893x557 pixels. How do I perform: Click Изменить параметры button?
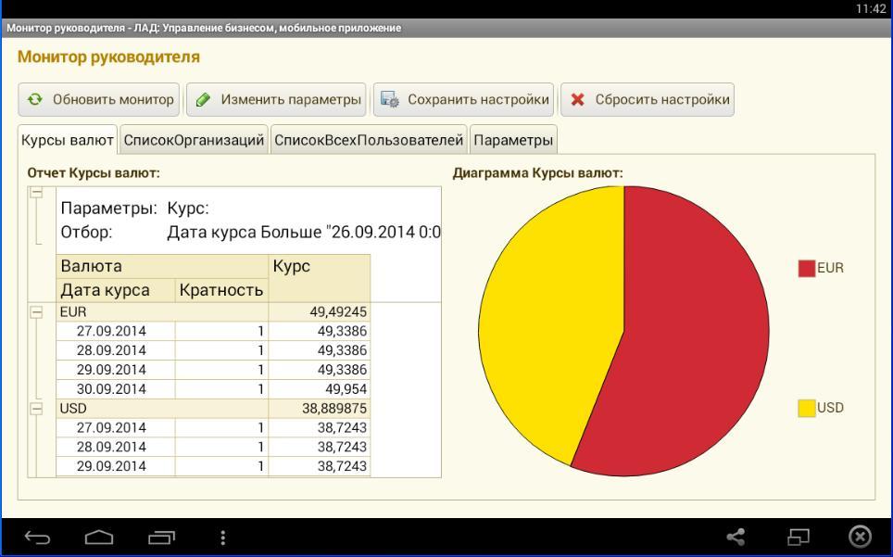pos(276,100)
